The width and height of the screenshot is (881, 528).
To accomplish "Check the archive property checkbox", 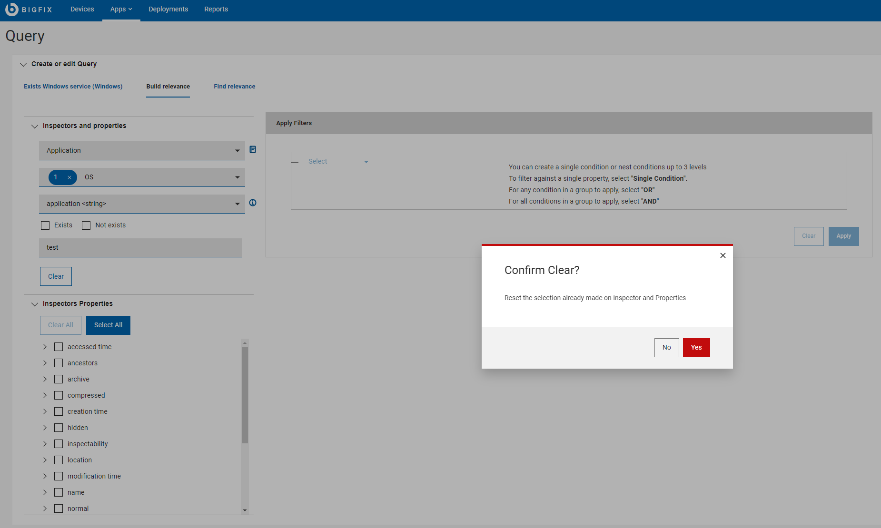I will [x=59, y=379].
